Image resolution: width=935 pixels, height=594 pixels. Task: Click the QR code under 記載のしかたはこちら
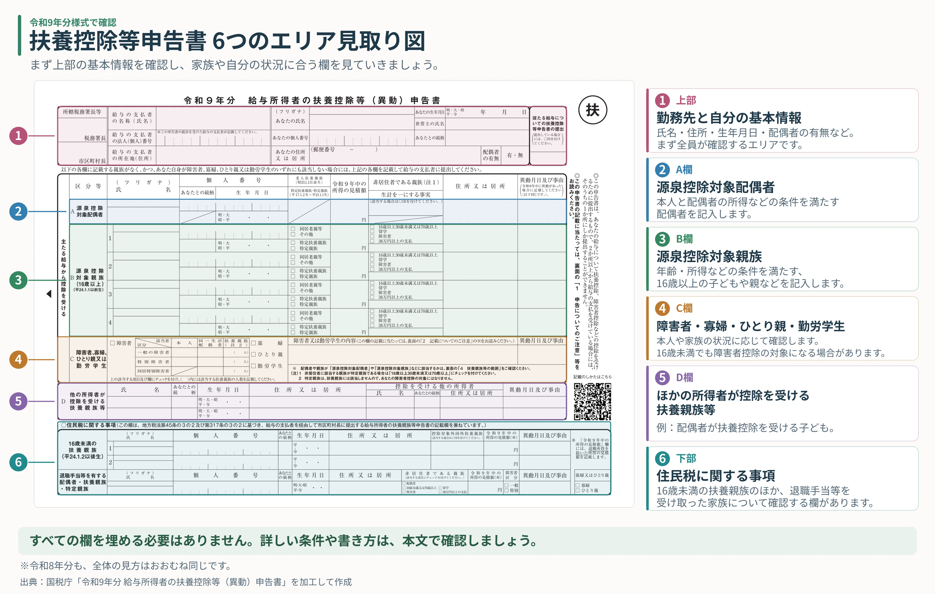[593, 402]
